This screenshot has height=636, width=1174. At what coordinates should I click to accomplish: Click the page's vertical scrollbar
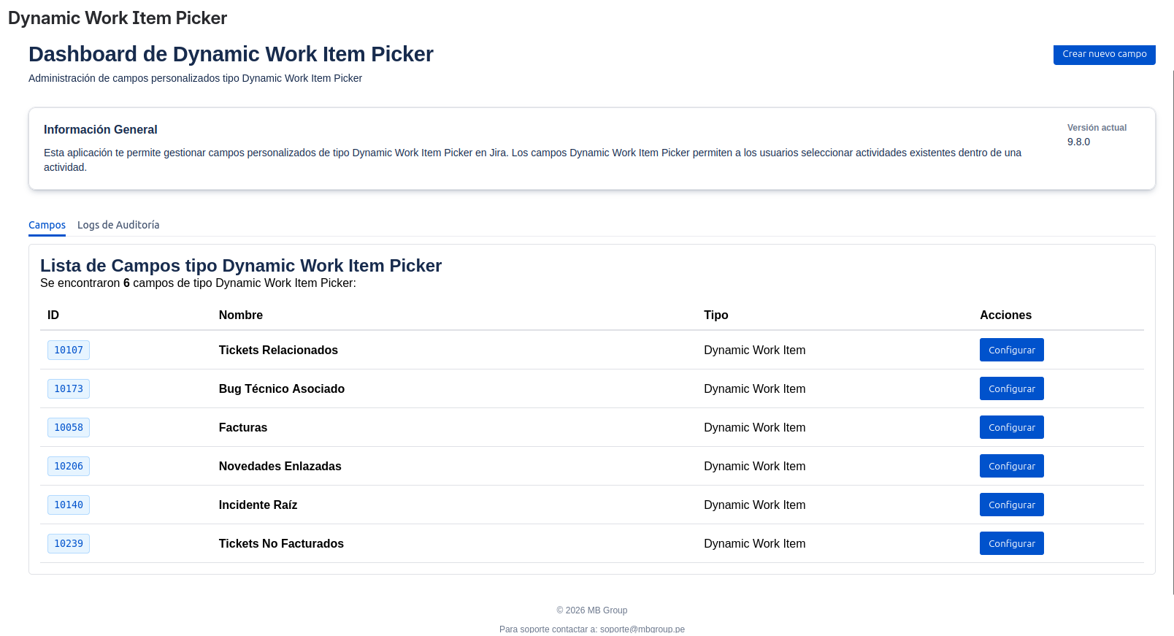point(1173,329)
